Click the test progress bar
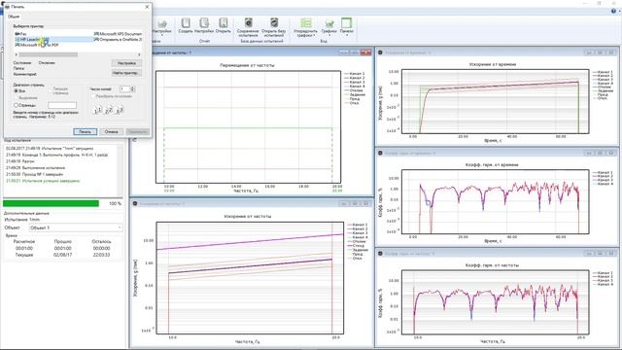Screen dimensions: 622x350 click(52, 203)
